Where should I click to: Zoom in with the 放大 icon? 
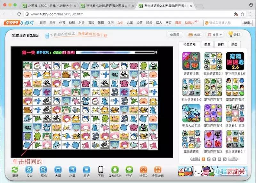pos(29,170)
